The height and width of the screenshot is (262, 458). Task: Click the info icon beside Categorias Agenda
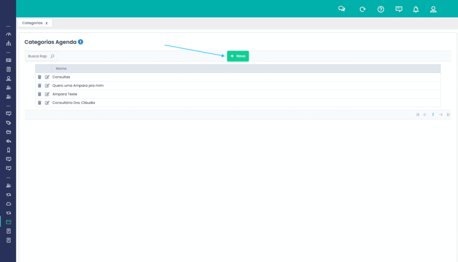coord(81,42)
